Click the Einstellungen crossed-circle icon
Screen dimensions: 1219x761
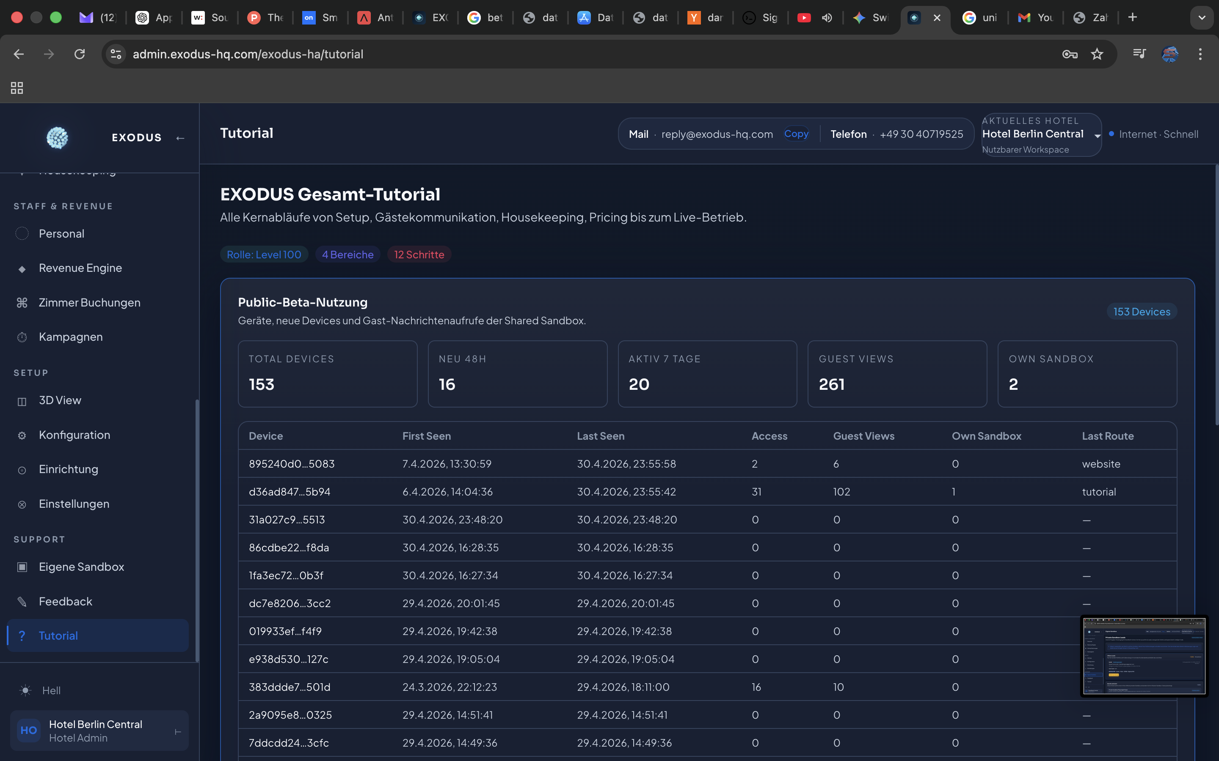point(22,504)
